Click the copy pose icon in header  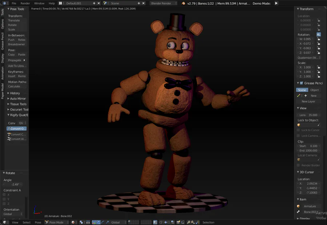point(189,222)
